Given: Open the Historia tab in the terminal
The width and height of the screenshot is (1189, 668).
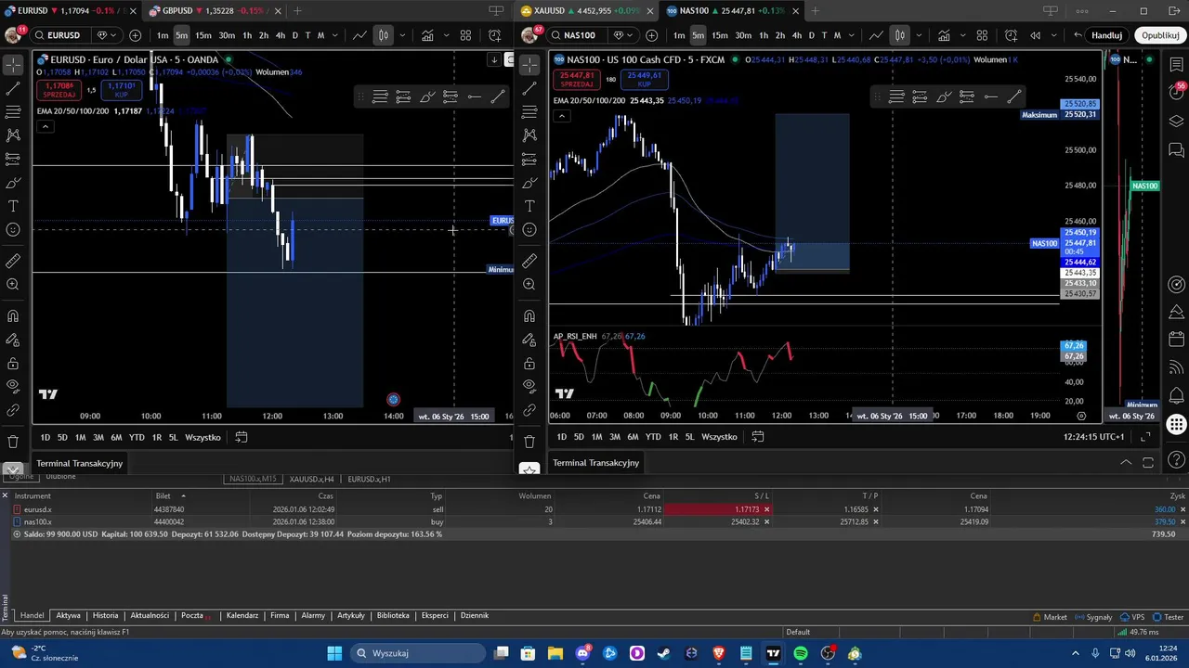Looking at the screenshot, I should coord(105,615).
